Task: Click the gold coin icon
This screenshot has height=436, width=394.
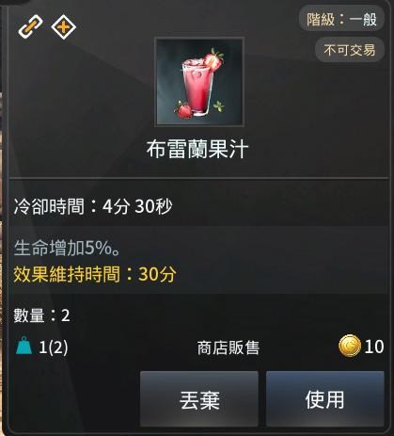Action: pyautogui.click(x=350, y=346)
